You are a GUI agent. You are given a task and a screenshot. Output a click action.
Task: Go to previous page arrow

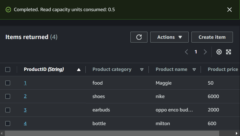pyautogui.click(x=186, y=52)
